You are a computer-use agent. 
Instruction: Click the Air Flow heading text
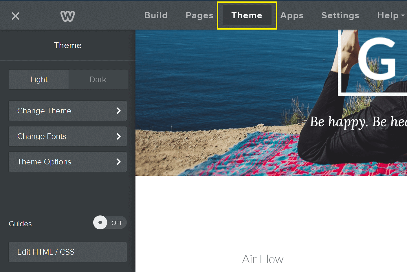[263, 259]
